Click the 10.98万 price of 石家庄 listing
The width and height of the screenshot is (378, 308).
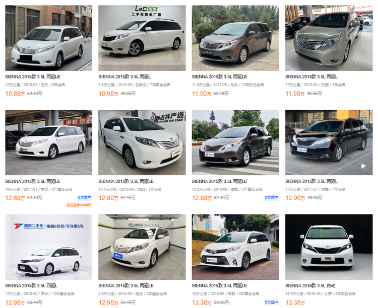click(x=108, y=94)
